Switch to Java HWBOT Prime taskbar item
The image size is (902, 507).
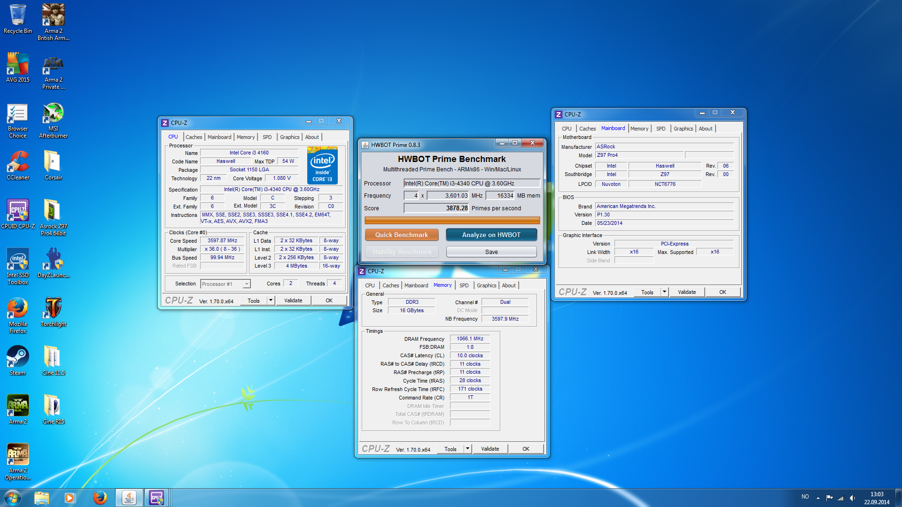[x=129, y=498]
